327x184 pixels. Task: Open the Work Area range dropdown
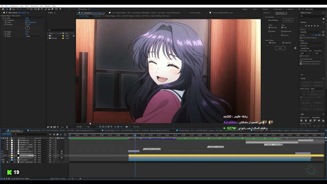pos(312,43)
